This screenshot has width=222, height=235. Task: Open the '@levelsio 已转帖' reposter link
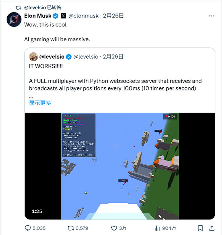43,7
